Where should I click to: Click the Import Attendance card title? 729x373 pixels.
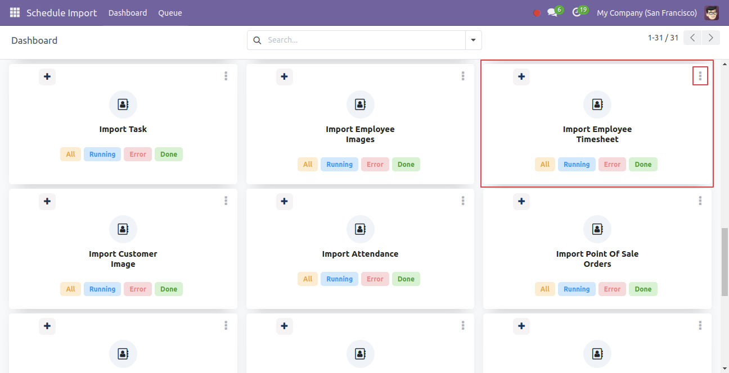coord(361,254)
